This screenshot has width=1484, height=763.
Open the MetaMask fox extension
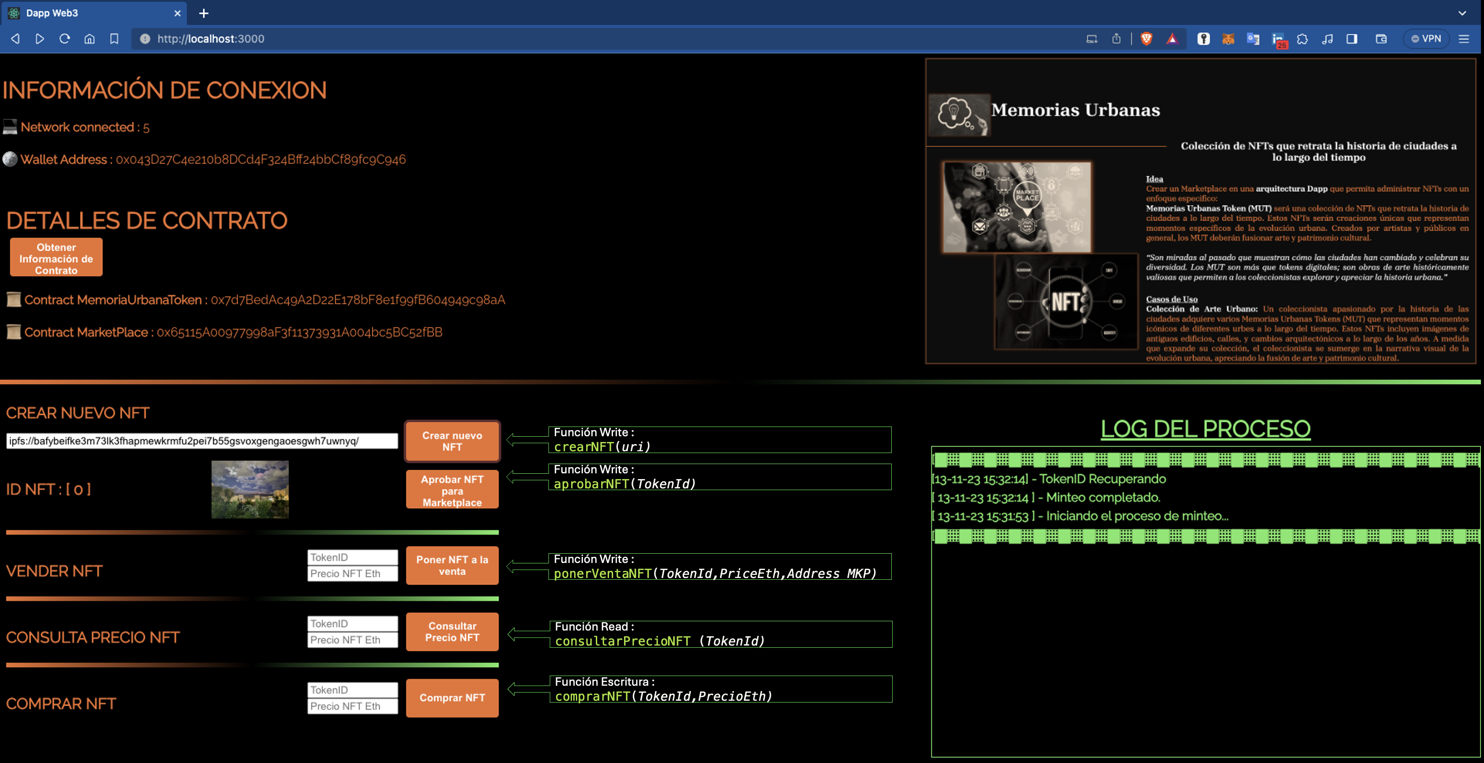click(1228, 38)
